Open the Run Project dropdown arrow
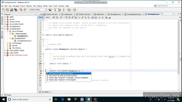 click(x=66, y=10)
